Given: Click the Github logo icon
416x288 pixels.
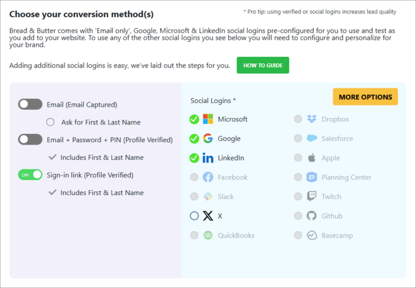Looking at the screenshot, I should click(x=312, y=216).
